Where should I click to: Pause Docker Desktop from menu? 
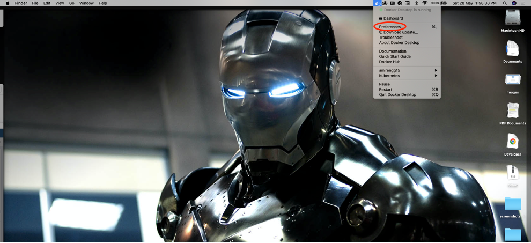[407, 84]
